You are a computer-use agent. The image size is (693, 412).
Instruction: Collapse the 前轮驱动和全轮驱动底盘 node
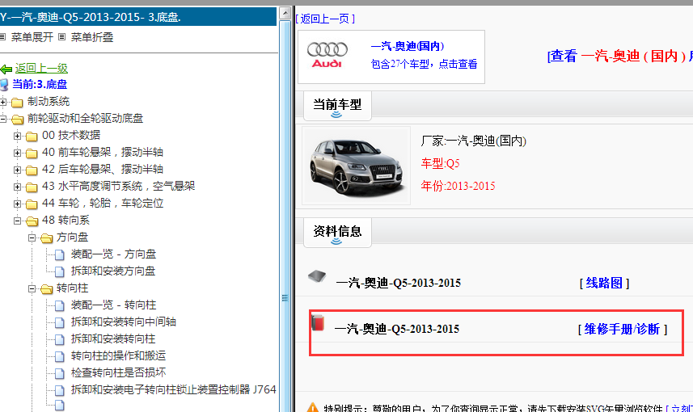pos(3,119)
